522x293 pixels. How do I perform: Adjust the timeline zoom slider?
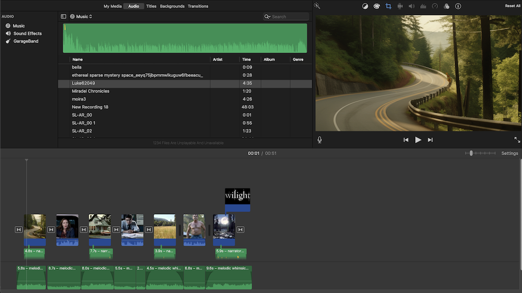(471, 153)
